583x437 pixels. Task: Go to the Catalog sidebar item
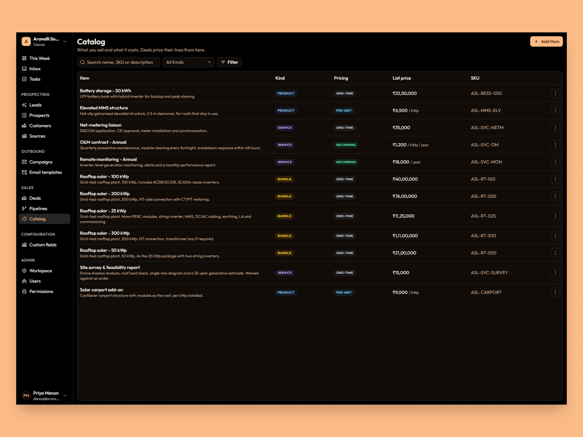(45, 219)
